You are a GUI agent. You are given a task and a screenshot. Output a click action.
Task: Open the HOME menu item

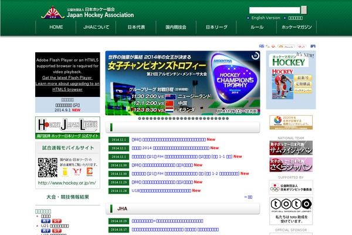tap(56, 27)
